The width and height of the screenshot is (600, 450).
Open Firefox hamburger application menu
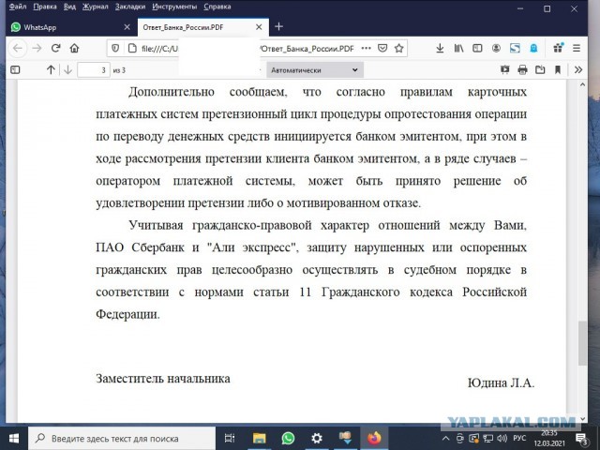pyautogui.click(x=577, y=48)
